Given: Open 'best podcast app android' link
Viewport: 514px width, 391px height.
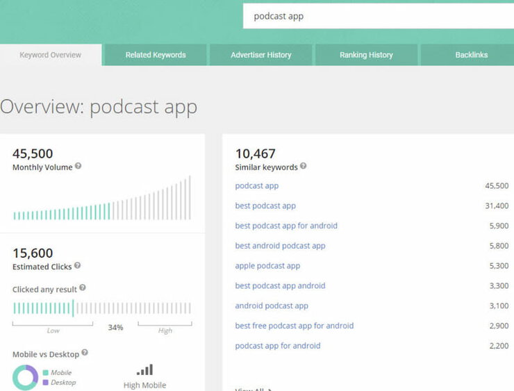Looking at the screenshot, I should (281, 286).
